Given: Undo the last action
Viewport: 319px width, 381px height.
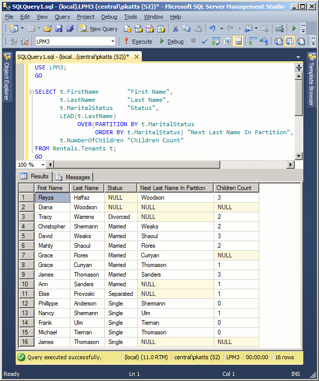Looking at the screenshot, I should coord(213,29).
